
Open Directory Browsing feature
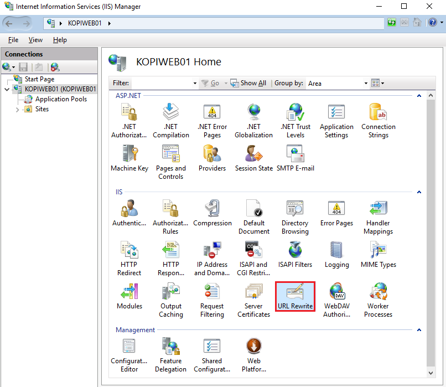coord(295,217)
